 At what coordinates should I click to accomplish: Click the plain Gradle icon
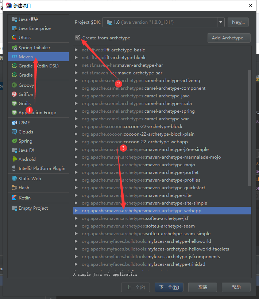(x=14, y=75)
